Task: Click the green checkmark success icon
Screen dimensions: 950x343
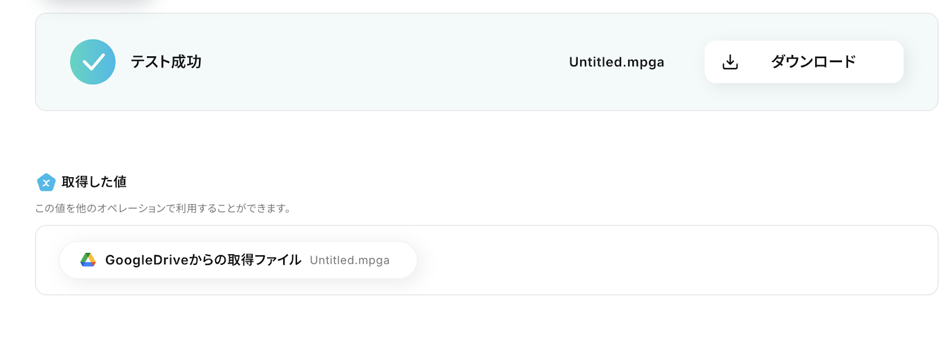Action: [93, 62]
